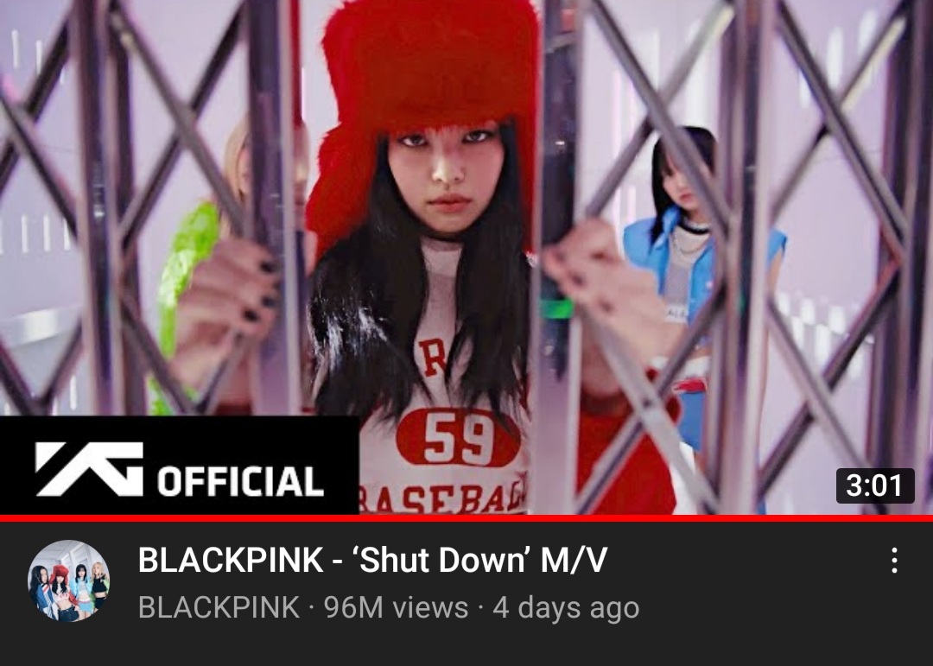Click the YG logo mark on thumbnail
The width and height of the screenshot is (933, 666).
pos(89,468)
